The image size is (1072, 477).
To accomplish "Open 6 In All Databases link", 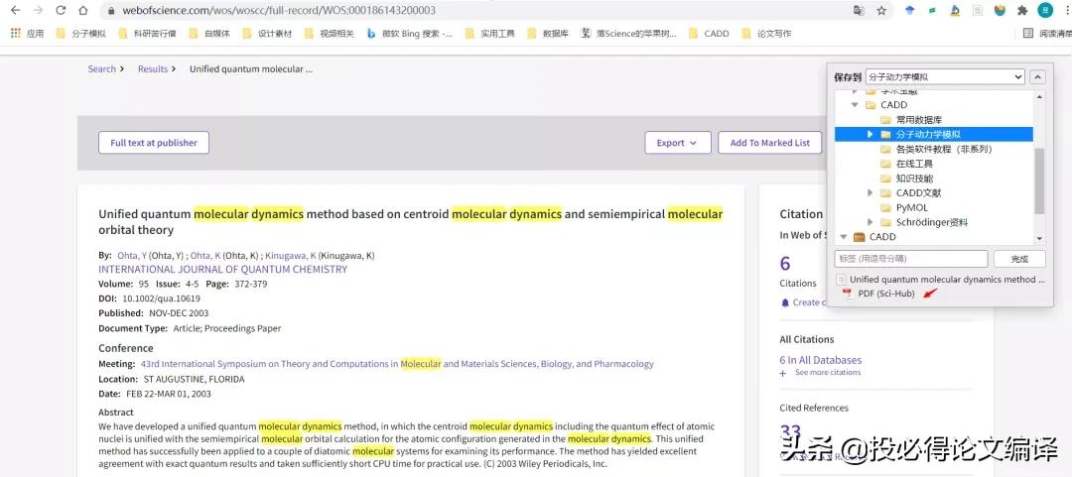I will point(821,360).
